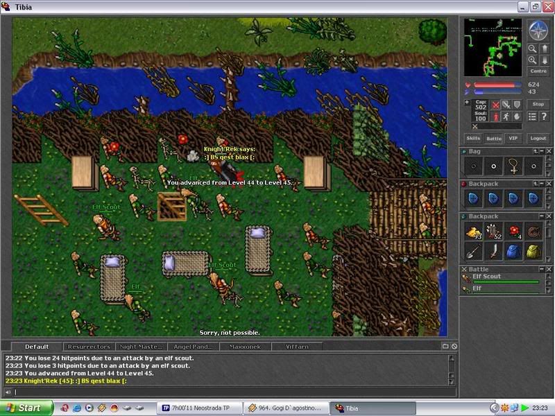Toggle chase opponent running figure mode
This screenshot has height=416, width=555.
(x=506, y=116)
